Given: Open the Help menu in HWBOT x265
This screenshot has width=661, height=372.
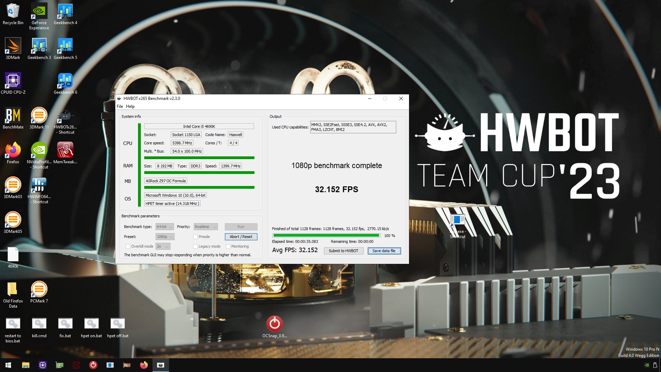Looking at the screenshot, I should pyautogui.click(x=130, y=106).
